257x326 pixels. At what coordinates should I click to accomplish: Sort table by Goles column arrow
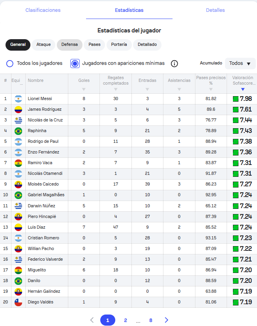pos(84,89)
